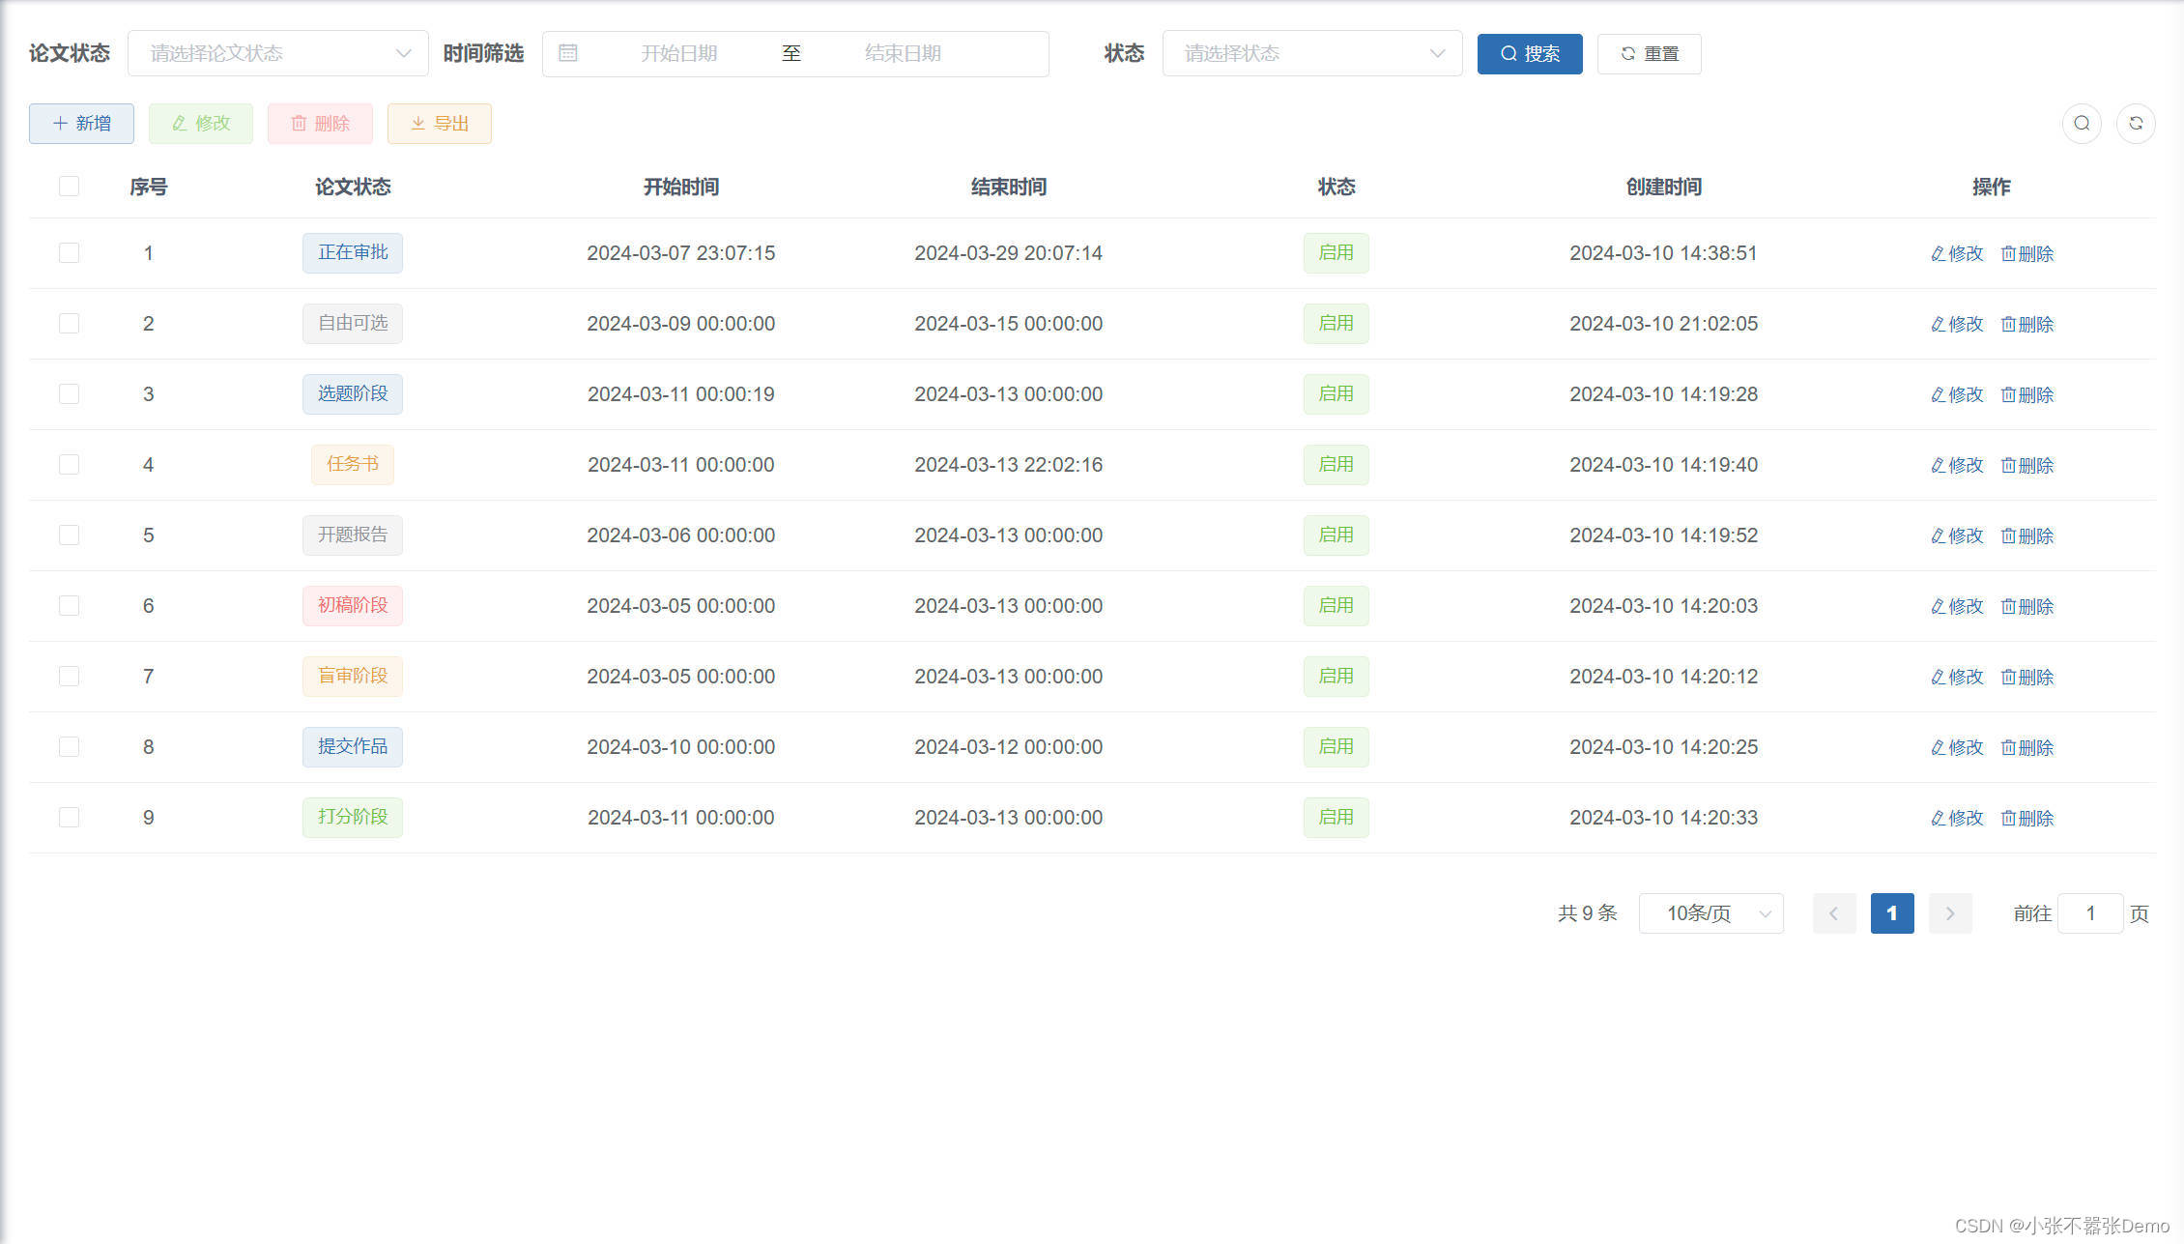Select page 1 in pagination
This screenshot has height=1244, width=2184.
pos(1891,913)
